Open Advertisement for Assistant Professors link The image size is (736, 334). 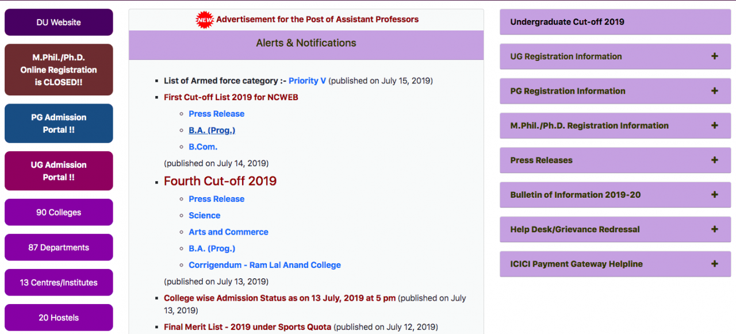[x=317, y=20]
